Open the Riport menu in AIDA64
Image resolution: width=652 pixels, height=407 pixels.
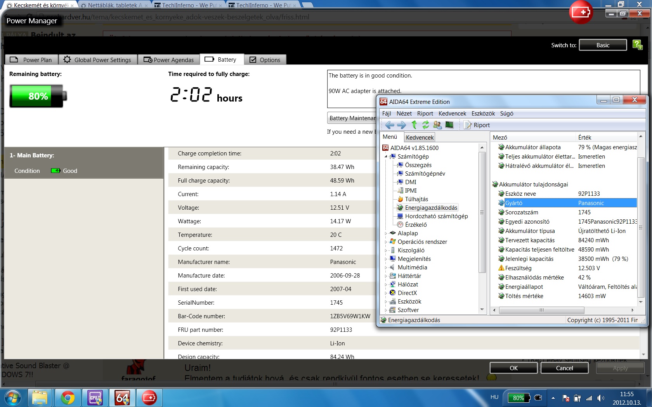point(425,113)
